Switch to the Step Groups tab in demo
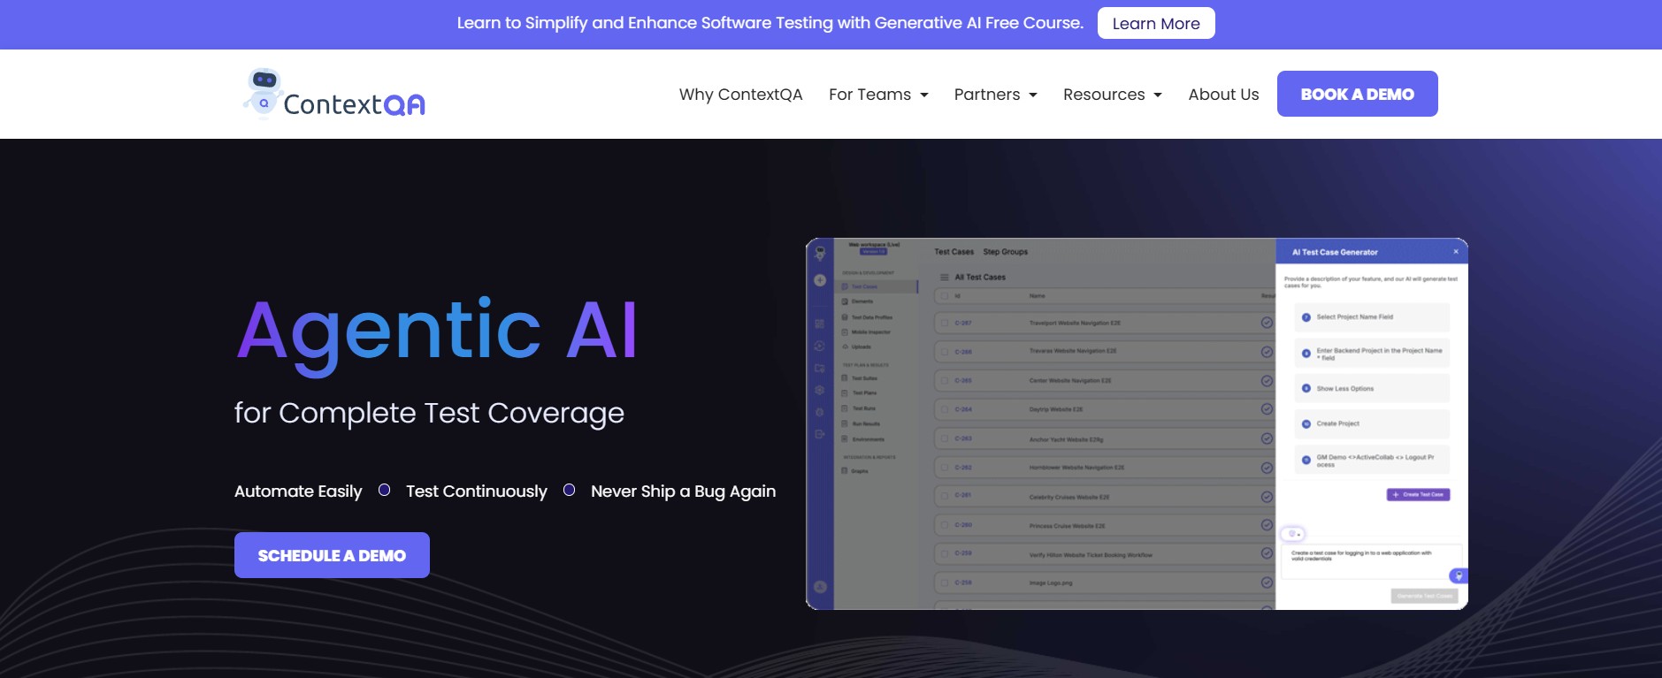Image resolution: width=1662 pixels, height=678 pixels. tap(1006, 252)
